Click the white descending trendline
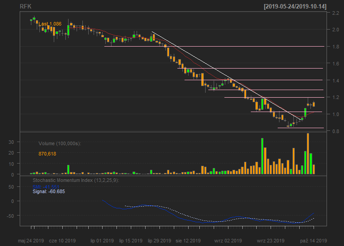 (226, 76)
